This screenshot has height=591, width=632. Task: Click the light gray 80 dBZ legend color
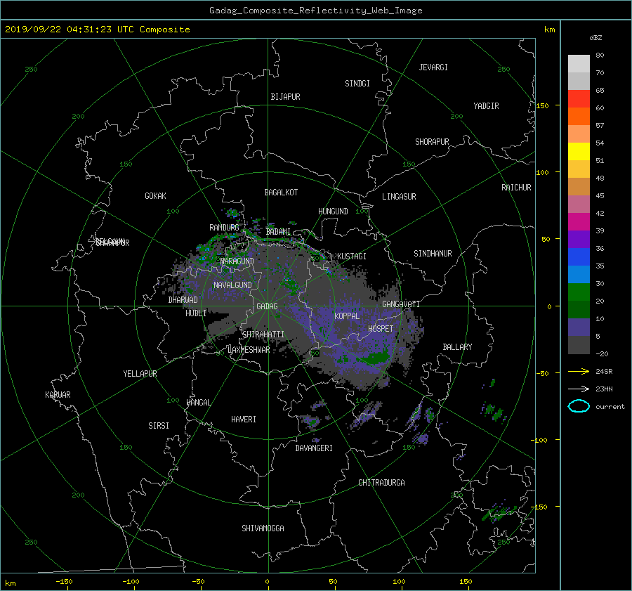(579, 63)
